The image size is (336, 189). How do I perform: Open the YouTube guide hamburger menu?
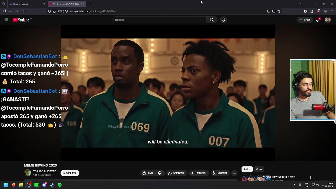pyautogui.click(x=6, y=20)
